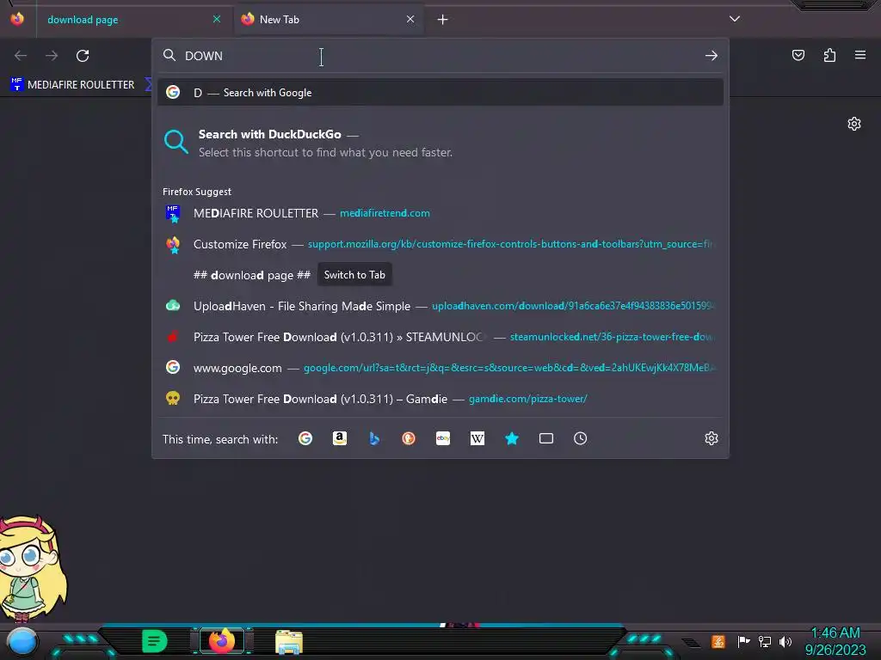Search this time with Wikipedia
The image size is (881, 660).
(477, 438)
